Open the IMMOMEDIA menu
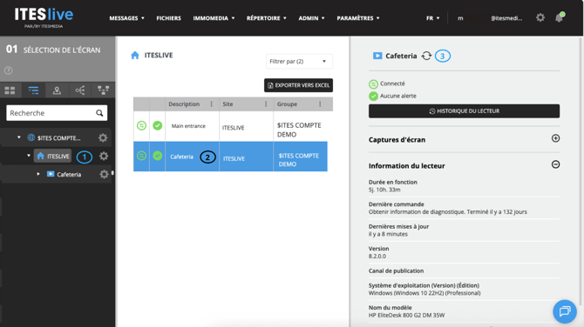This screenshot has width=584, height=327. (214, 18)
